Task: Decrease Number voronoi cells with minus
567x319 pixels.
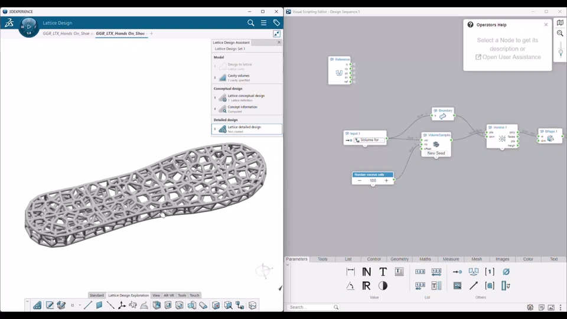Action: (x=360, y=181)
